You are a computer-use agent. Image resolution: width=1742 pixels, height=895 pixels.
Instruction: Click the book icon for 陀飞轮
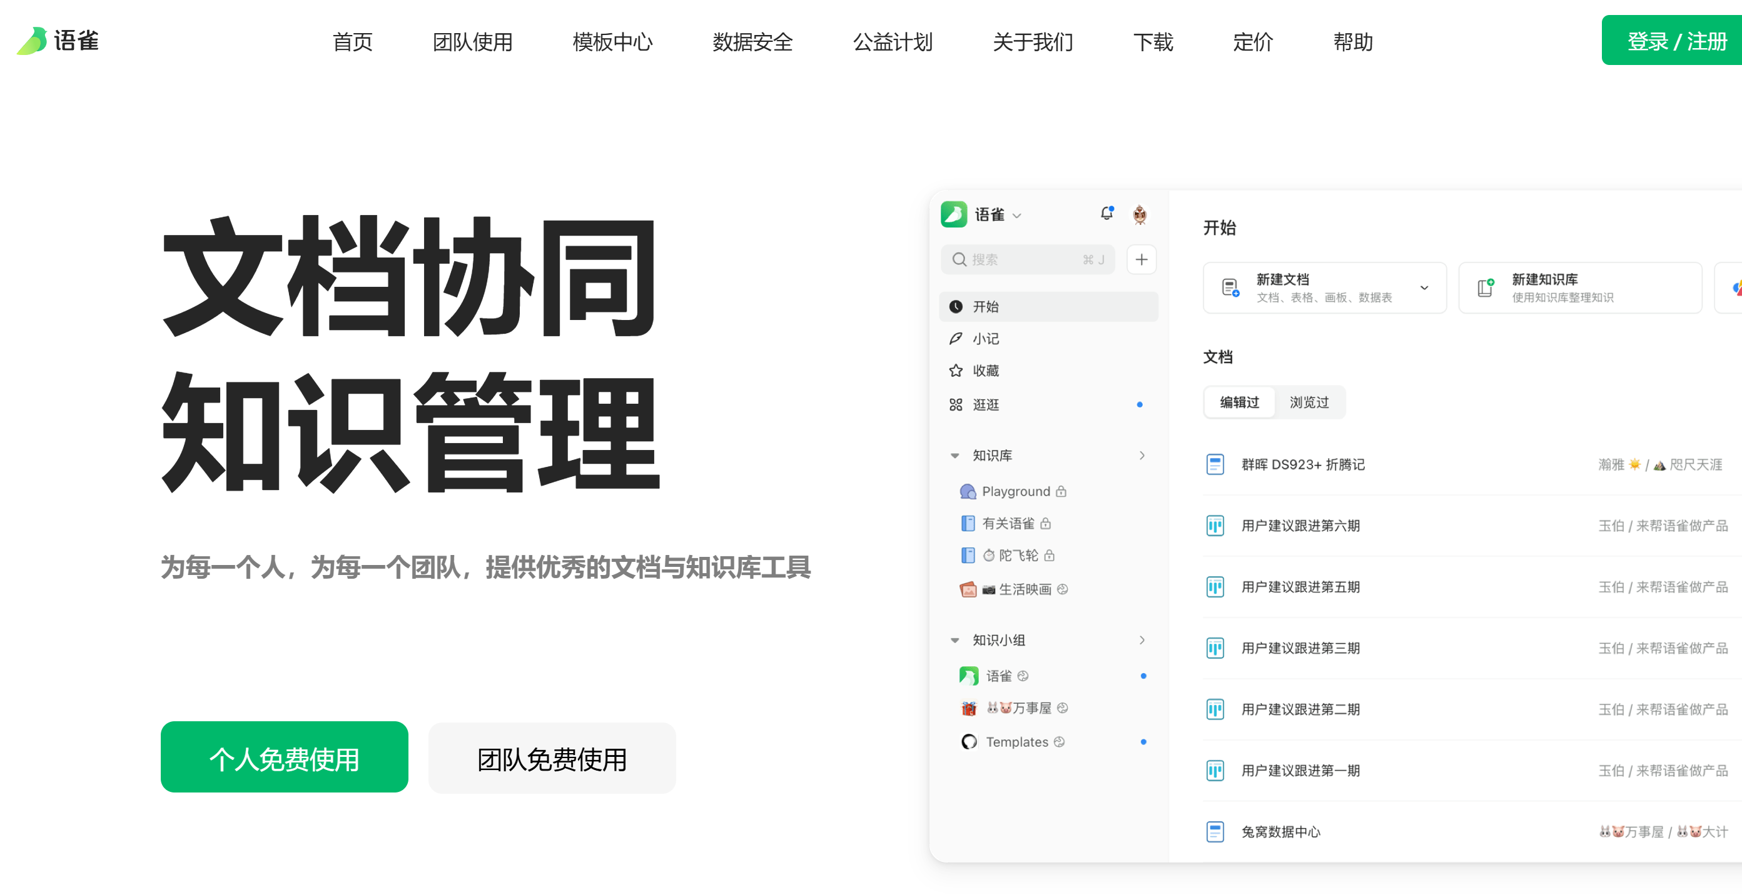point(968,555)
